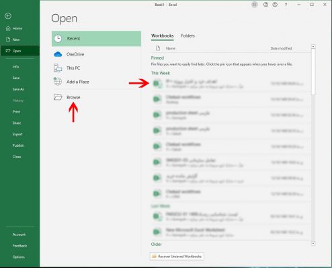Viewport: 332px width, 268px height.
Task: Click the New blank page icon
Action: tap(8, 40)
